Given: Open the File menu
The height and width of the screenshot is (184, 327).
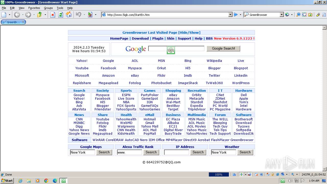Looking at the screenshot, I should coord(4,8).
